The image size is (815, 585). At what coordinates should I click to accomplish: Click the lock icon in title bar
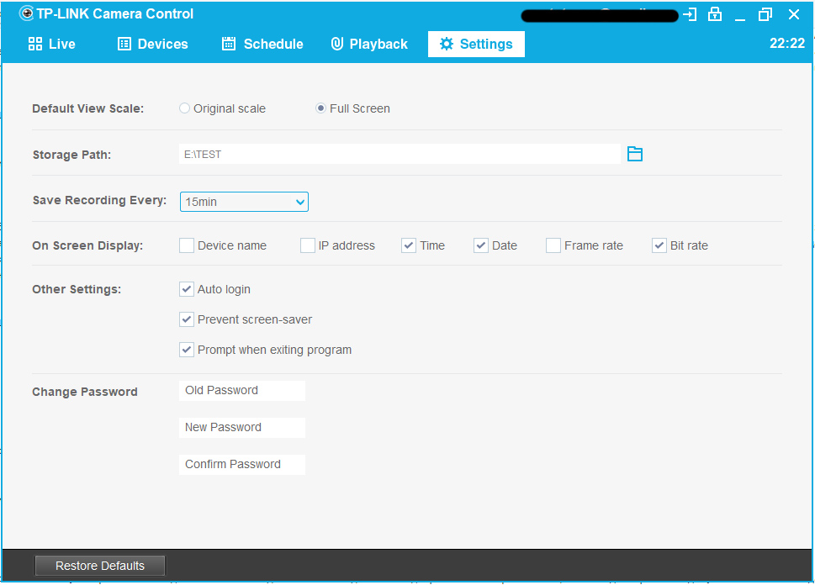tap(715, 14)
